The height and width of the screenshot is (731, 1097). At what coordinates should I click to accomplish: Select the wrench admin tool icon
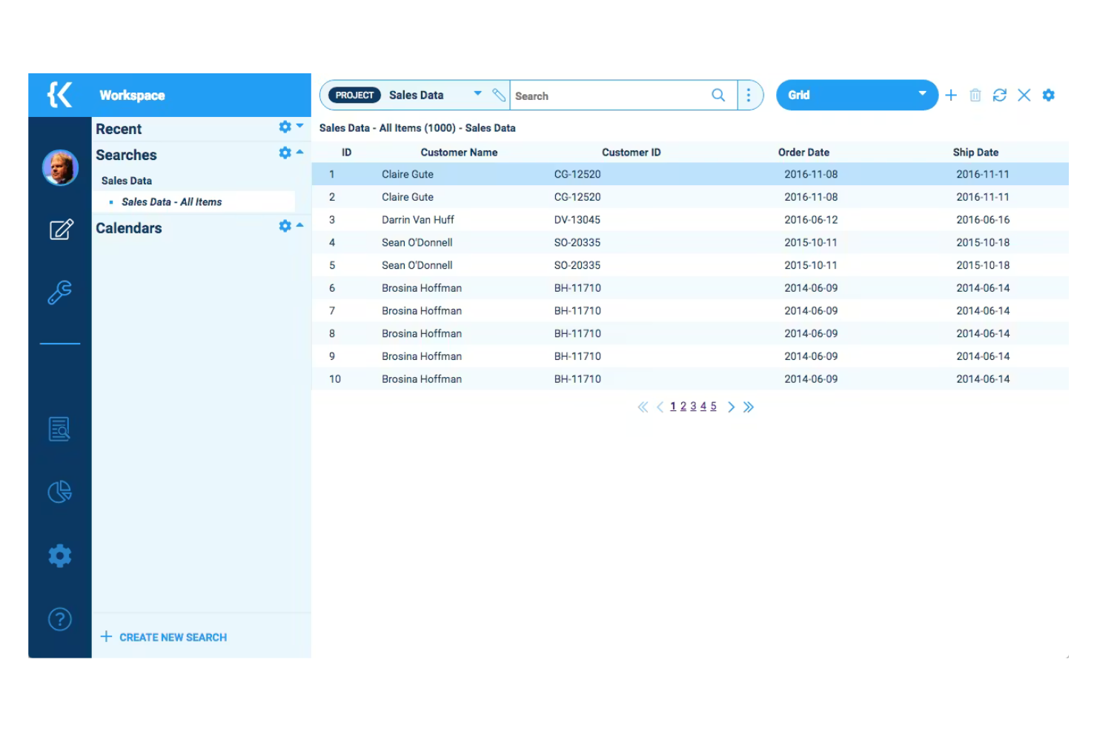click(60, 292)
